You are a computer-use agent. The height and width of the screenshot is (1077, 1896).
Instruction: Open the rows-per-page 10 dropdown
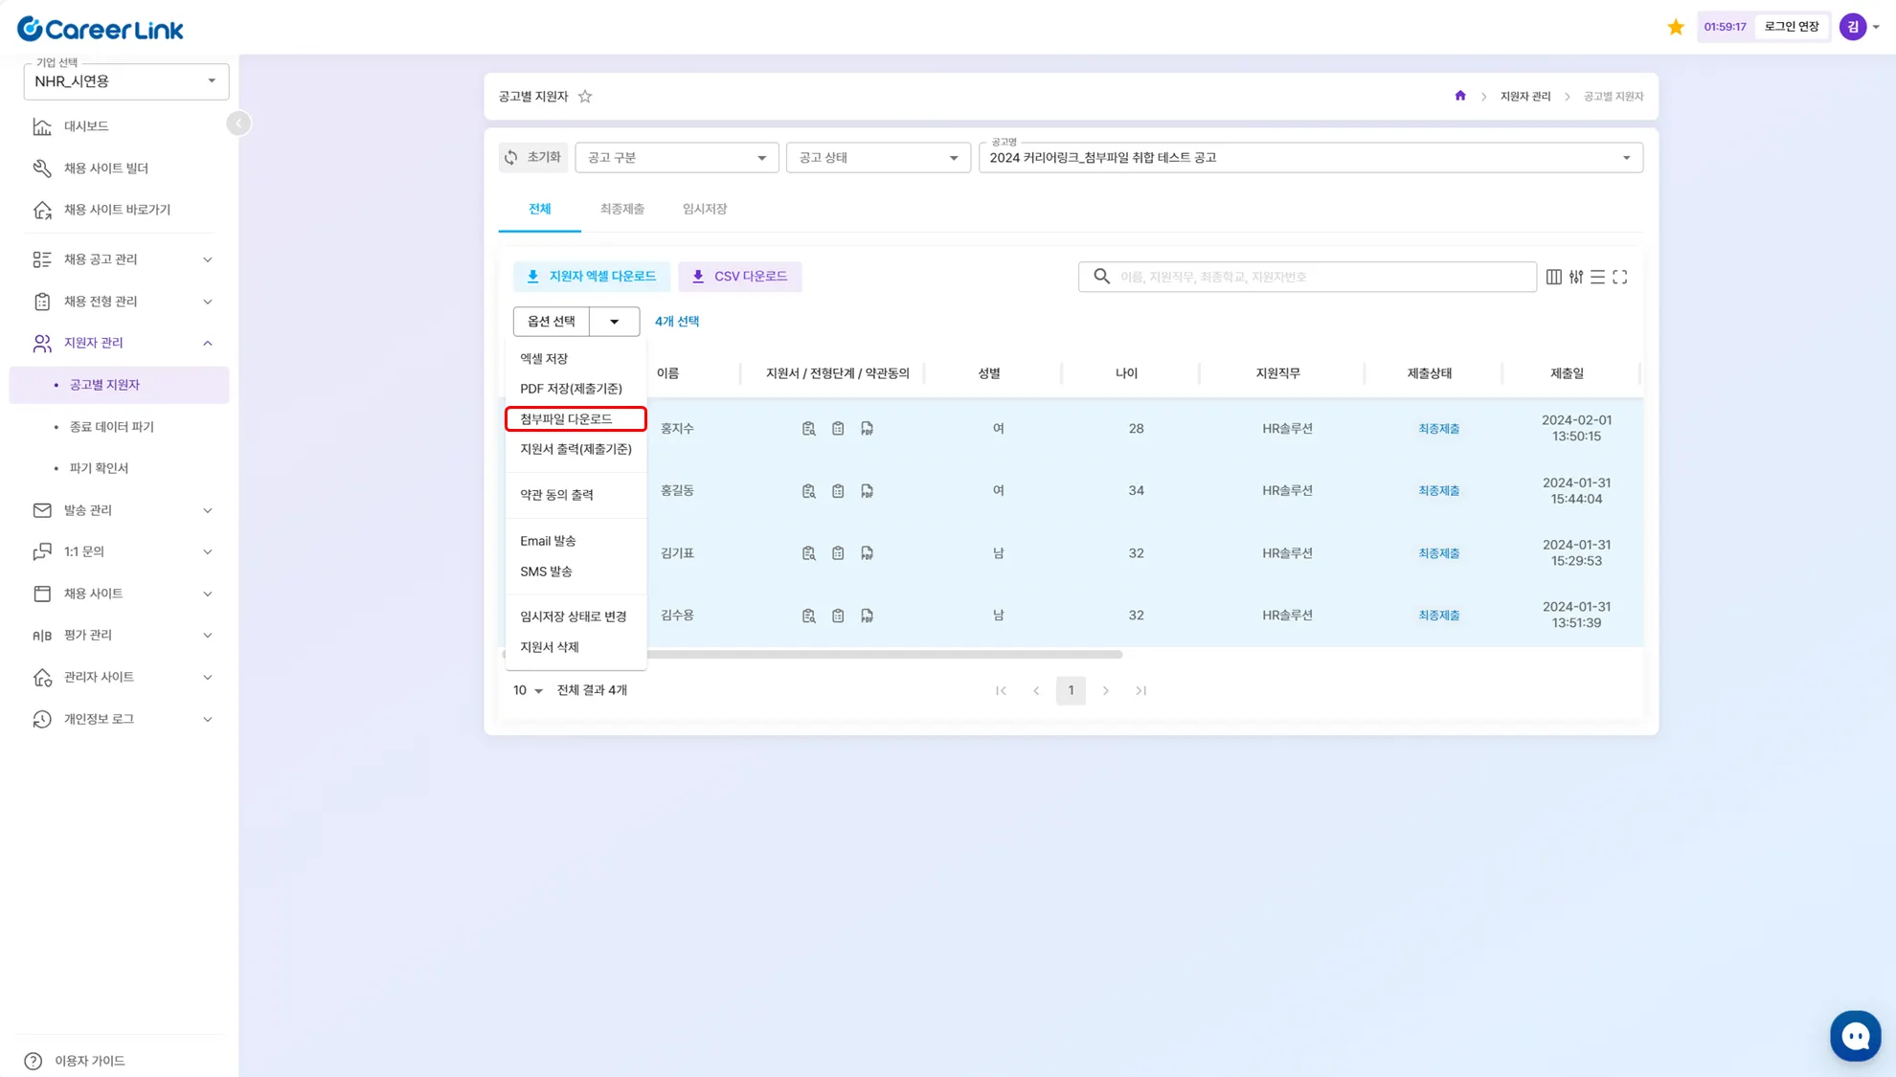coord(528,690)
